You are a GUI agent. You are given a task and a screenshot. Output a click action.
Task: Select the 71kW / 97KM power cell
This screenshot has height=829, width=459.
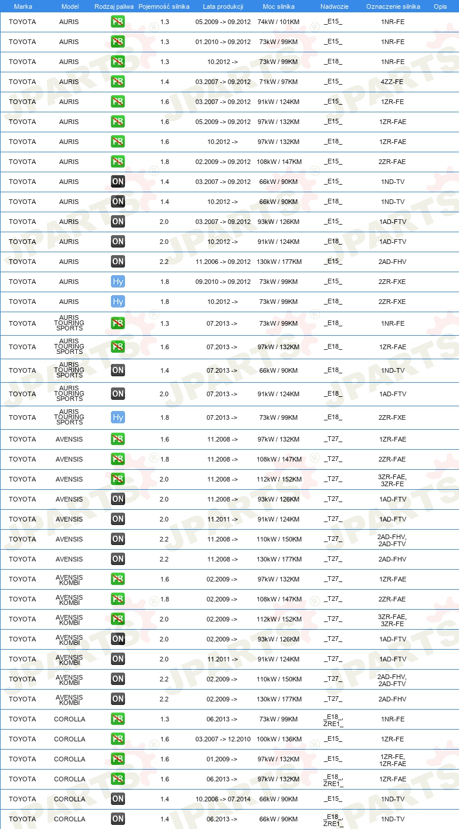tap(279, 82)
